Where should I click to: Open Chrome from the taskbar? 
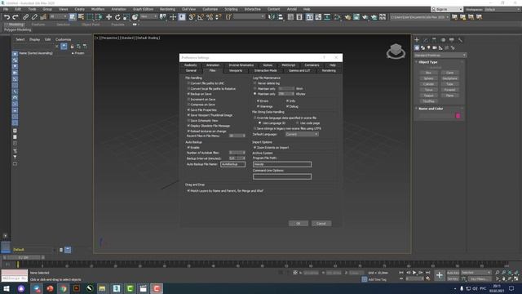[x=64, y=288]
